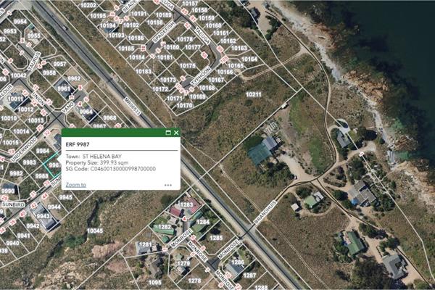Click parcel 10183 label

pyautogui.click(x=144, y=71)
